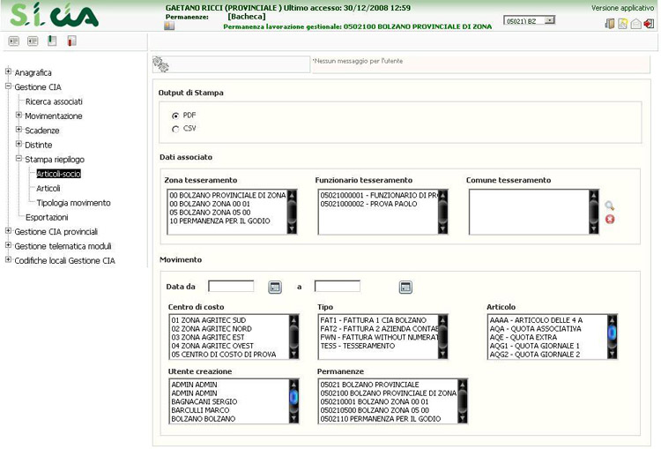Click inside empty Comune tesseramento list box
Viewport: 661px width, 449px height.
point(529,212)
